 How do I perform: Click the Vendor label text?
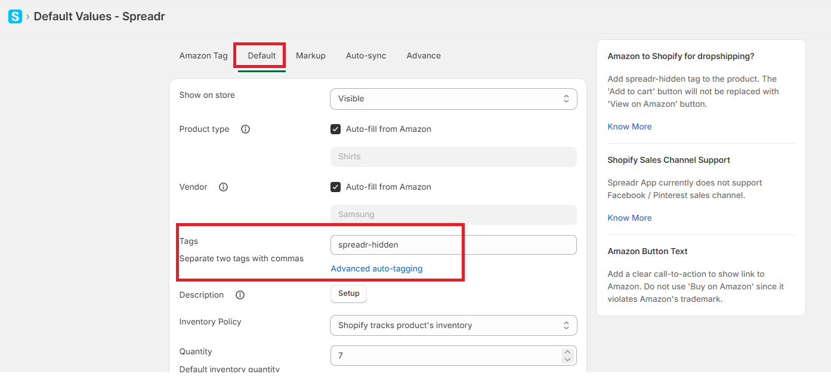point(193,187)
